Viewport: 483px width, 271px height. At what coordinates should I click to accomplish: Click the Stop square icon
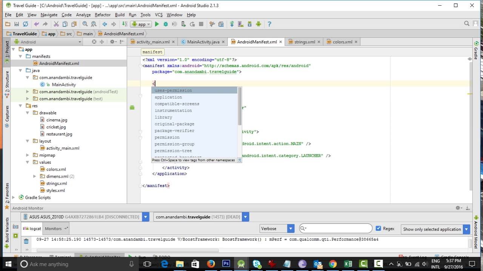point(201,24)
